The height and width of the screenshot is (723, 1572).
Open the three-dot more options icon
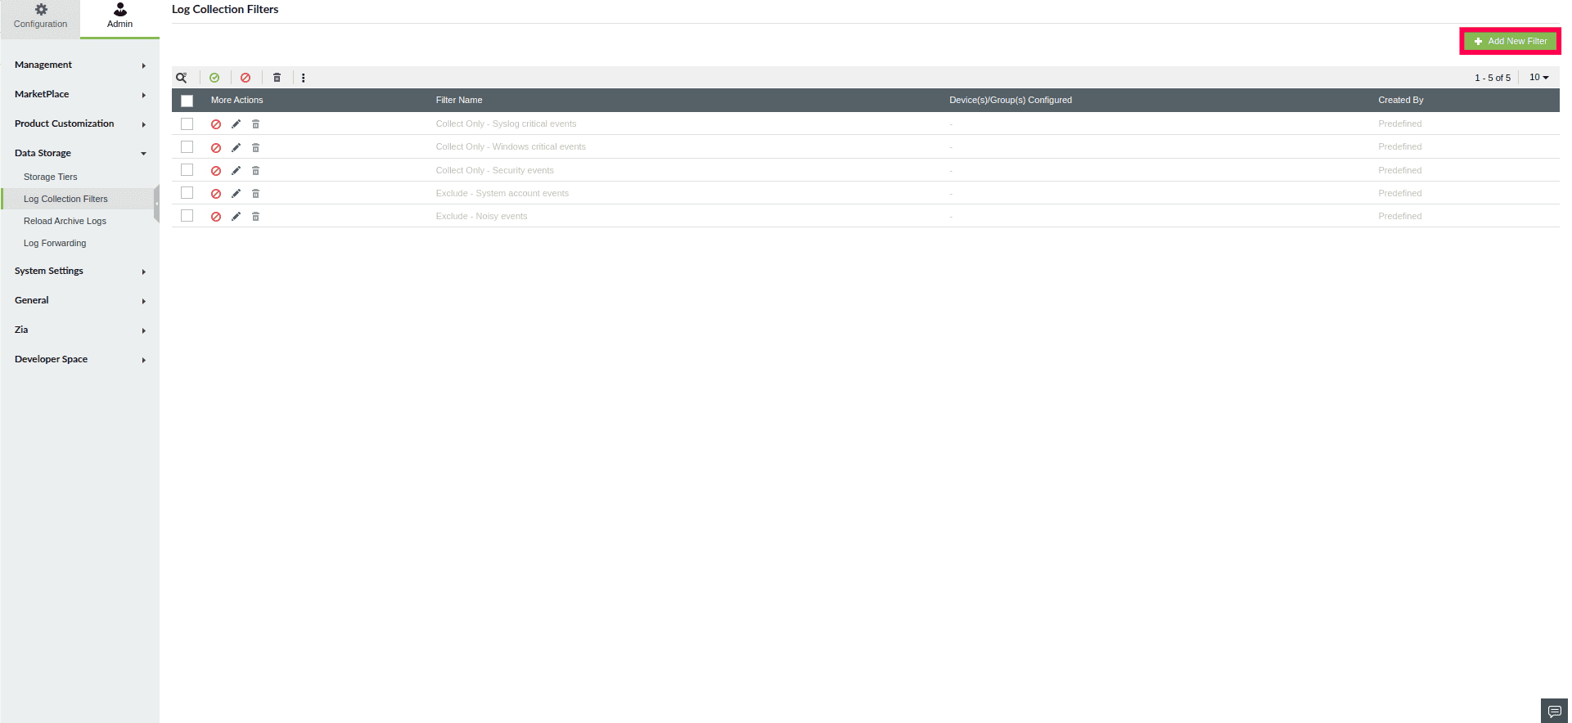[303, 78]
